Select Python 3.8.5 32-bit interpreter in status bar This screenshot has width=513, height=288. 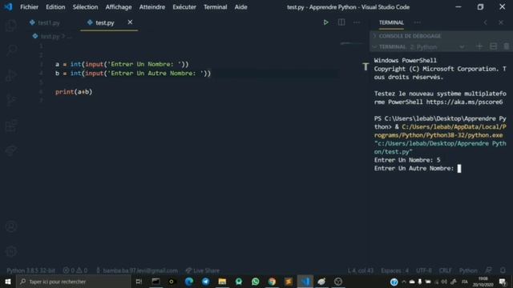click(31, 270)
